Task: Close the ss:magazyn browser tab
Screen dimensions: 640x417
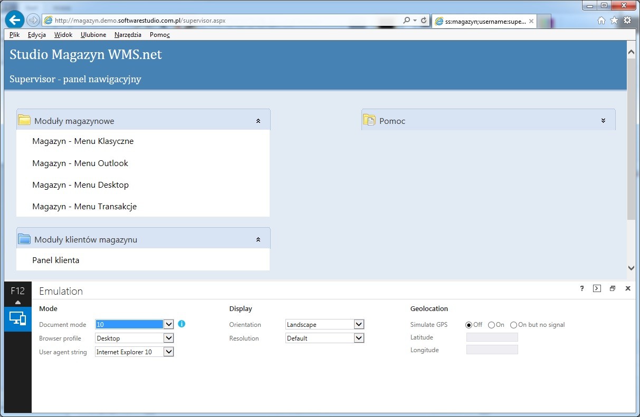Action: (531, 22)
